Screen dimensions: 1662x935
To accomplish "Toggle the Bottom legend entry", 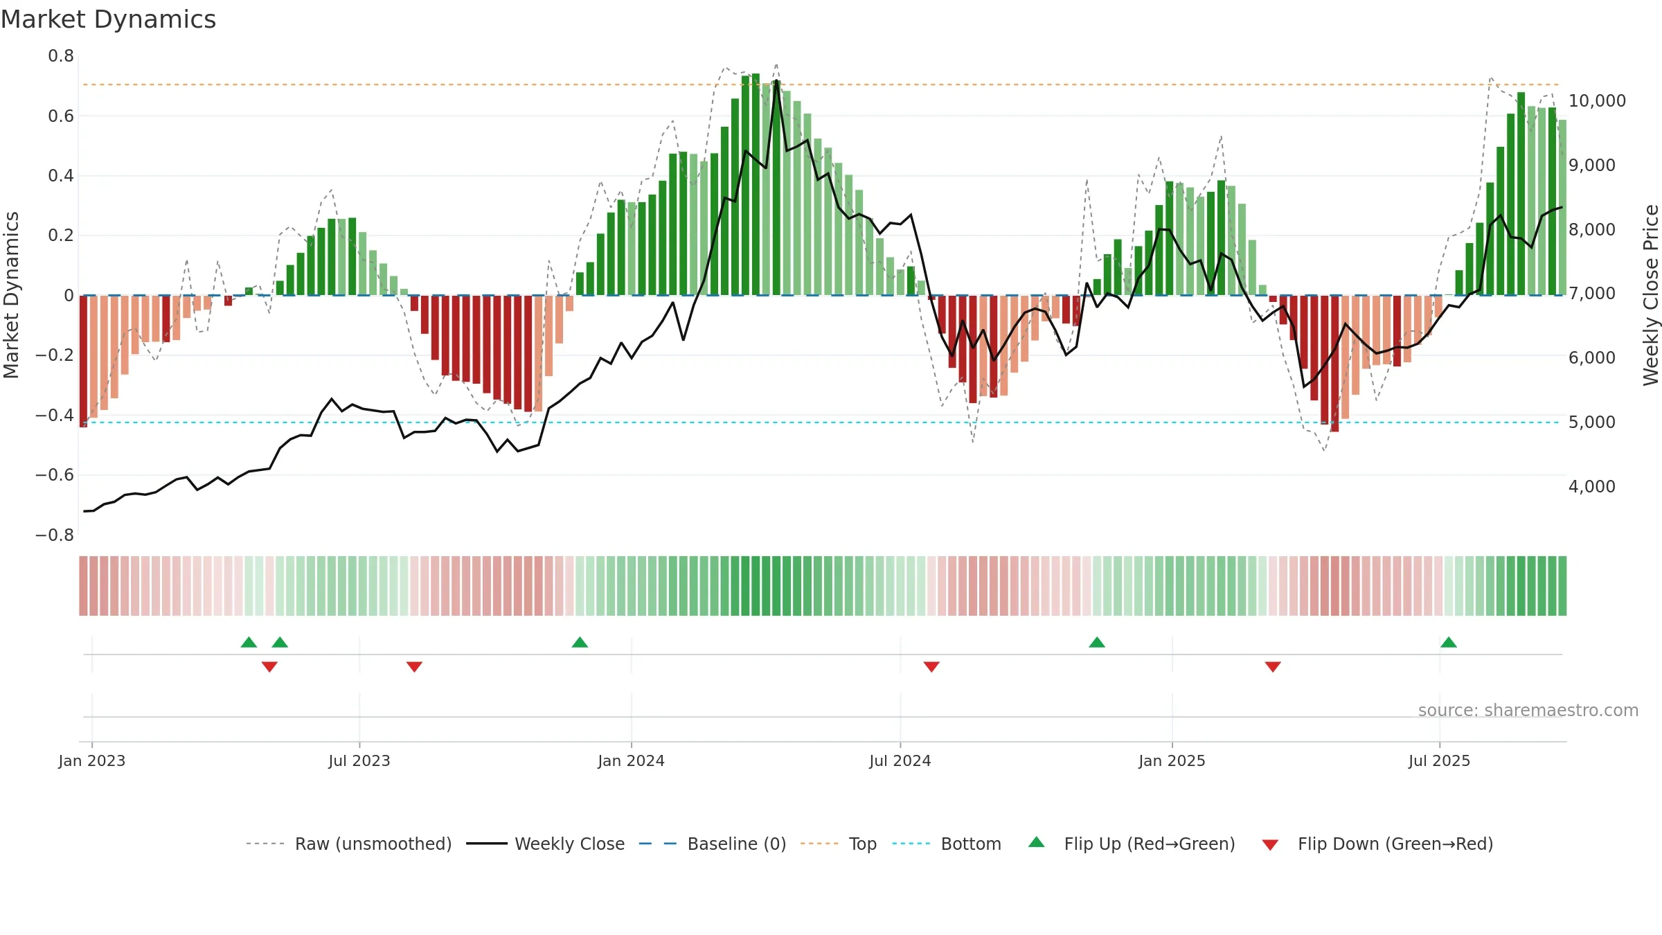I will (947, 844).
